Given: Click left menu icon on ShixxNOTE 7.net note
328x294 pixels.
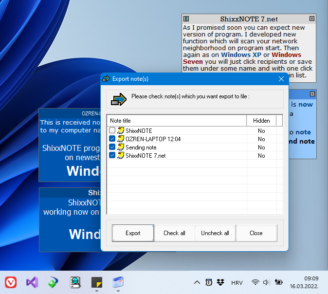Looking at the screenshot, I should coord(186,19).
